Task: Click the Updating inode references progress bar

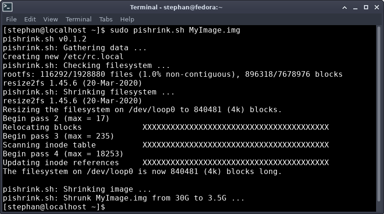Action: [x=235, y=163]
